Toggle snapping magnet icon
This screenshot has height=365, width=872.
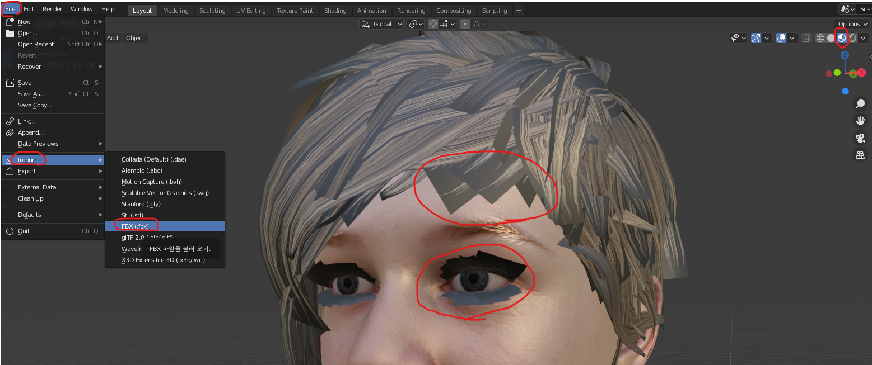point(433,24)
